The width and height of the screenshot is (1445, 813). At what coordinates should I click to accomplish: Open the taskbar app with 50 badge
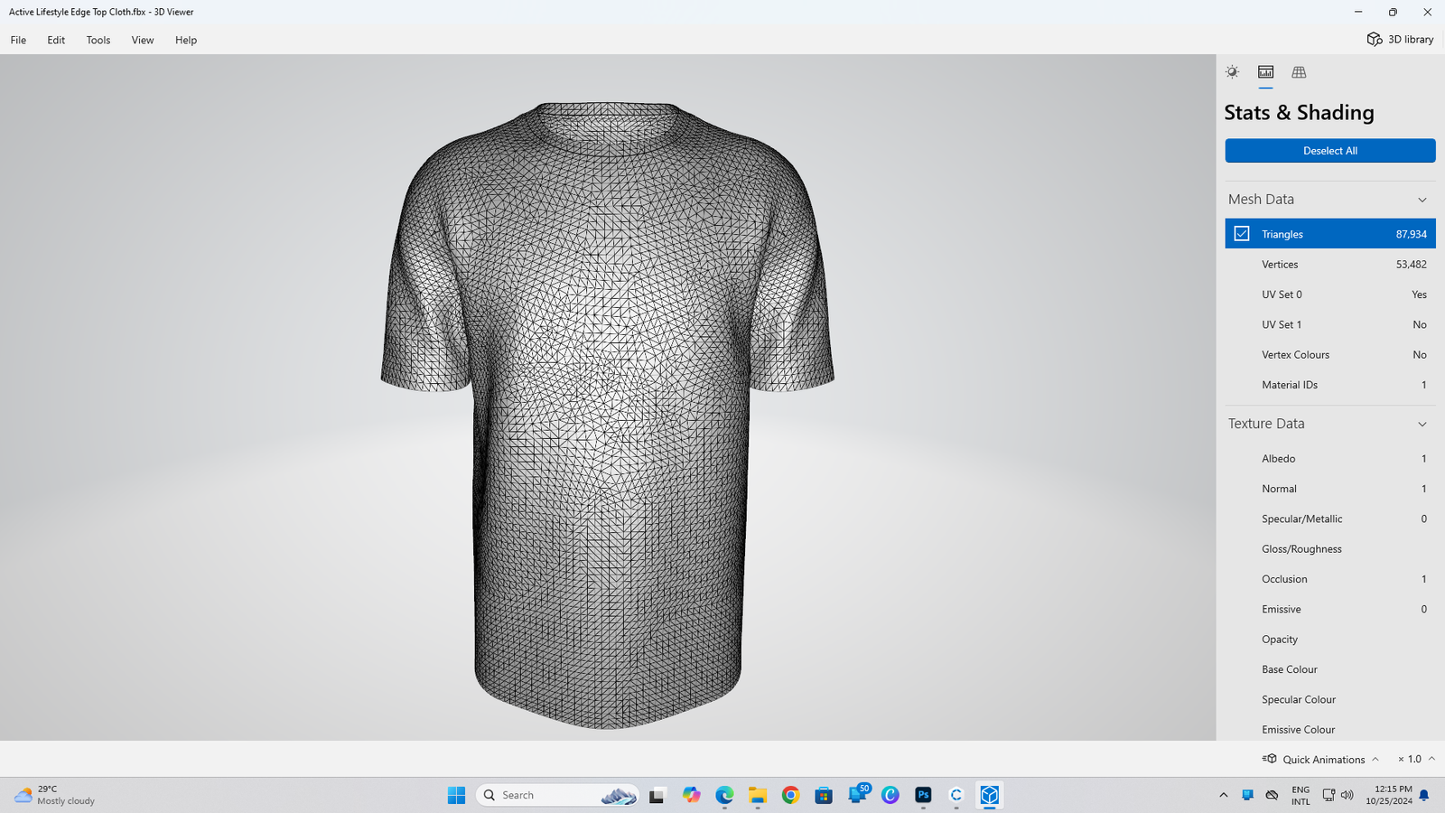pyautogui.click(x=858, y=794)
